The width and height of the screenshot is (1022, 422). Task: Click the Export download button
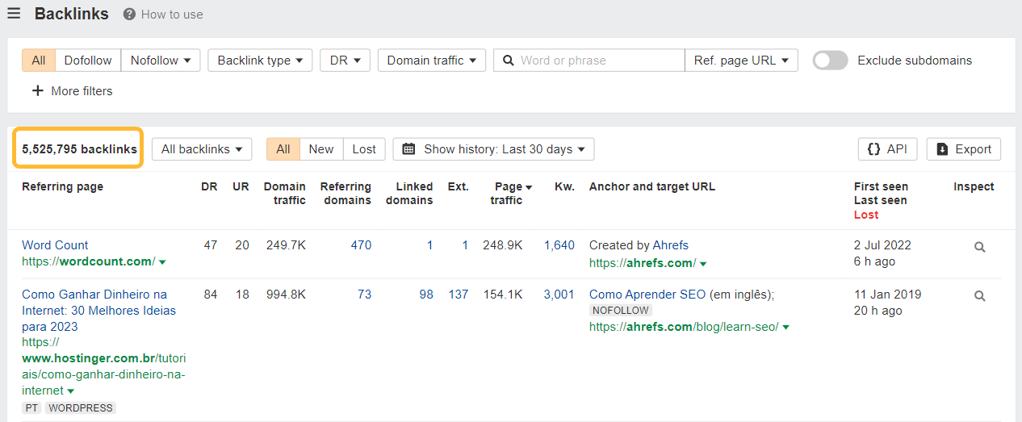point(963,149)
